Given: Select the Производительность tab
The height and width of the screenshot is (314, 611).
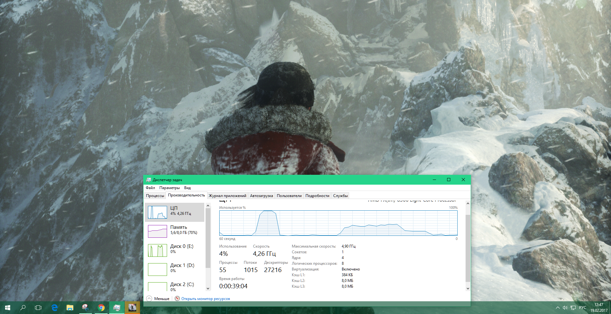Looking at the screenshot, I should click(x=186, y=195).
